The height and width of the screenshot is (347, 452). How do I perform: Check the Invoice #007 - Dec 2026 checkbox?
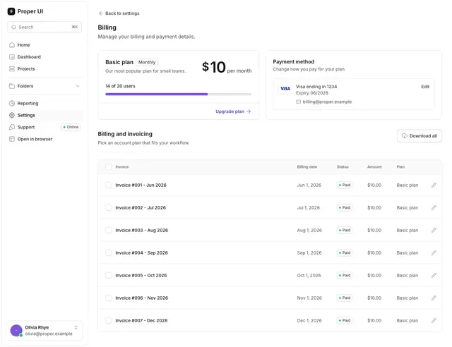tap(108, 320)
